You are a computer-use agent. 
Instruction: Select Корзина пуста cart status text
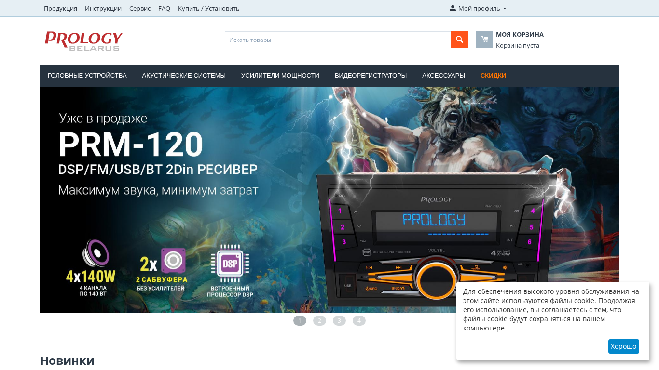tap(518, 45)
